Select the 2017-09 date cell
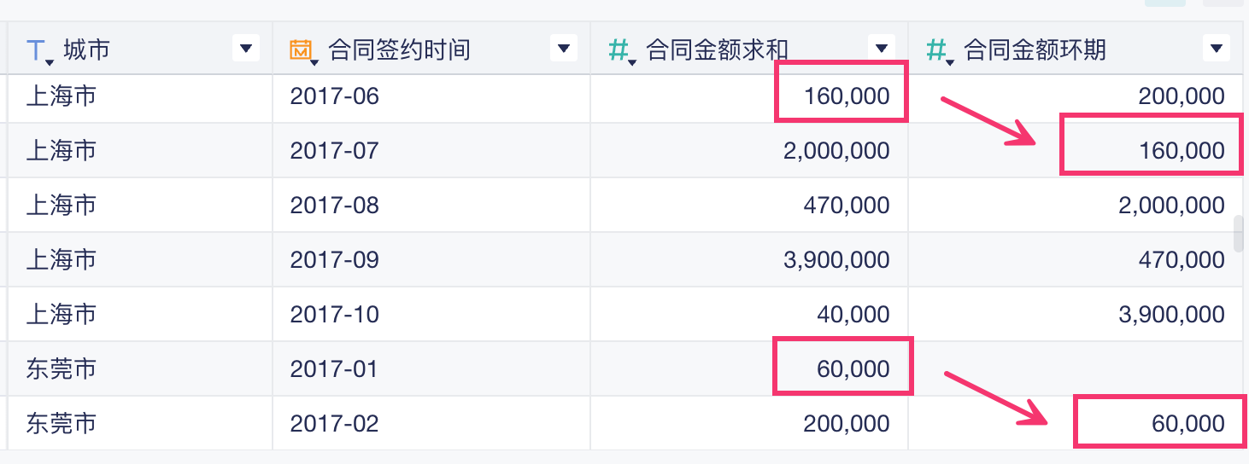The width and height of the screenshot is (1249, 464). click(334, 260)
